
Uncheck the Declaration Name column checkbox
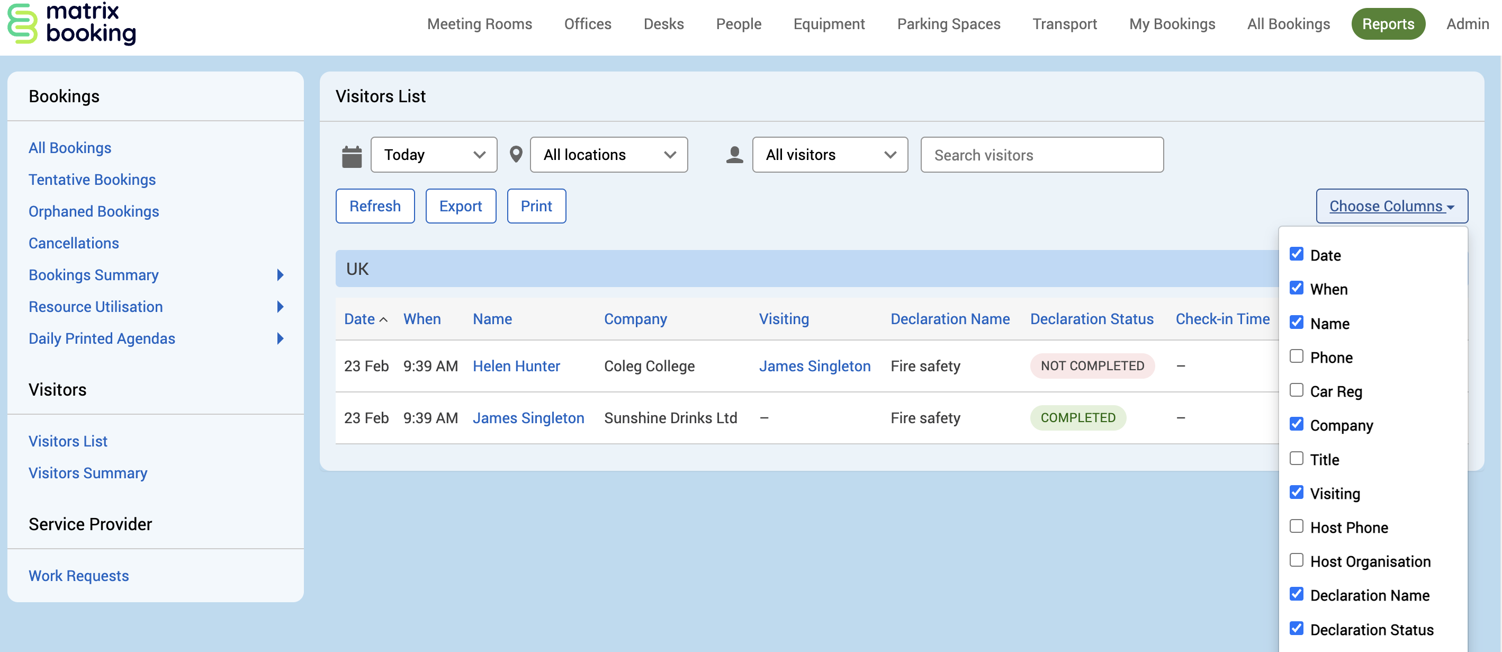1296,594
